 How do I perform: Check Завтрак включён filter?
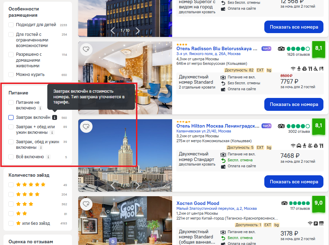click(11, 117)
